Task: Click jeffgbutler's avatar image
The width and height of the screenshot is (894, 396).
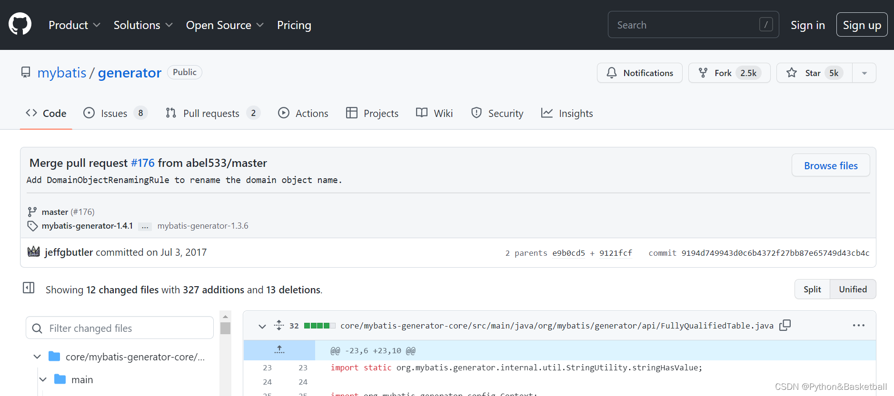Action: (x=34, y=252)
